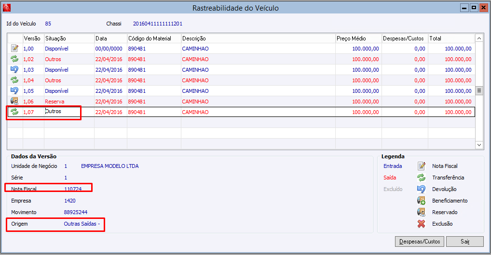The width and height of the screenshot is (491, 255).
Task: Click the Movimento value 88925244
Action: pos(75,212)
